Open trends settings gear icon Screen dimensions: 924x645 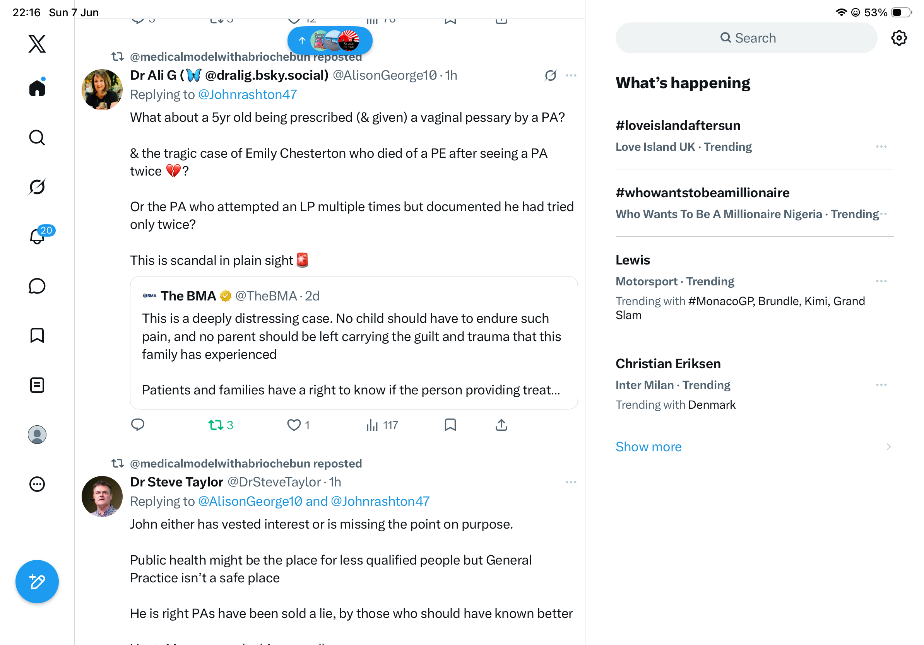898,38
